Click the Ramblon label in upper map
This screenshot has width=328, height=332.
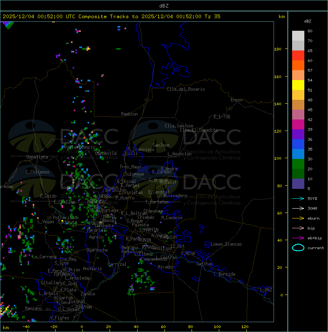click(129, 114)
